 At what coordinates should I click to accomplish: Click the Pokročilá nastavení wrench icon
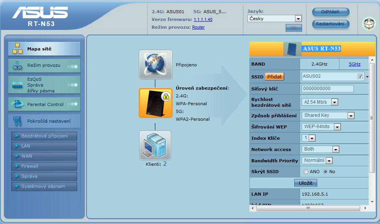tap(17, 121)
